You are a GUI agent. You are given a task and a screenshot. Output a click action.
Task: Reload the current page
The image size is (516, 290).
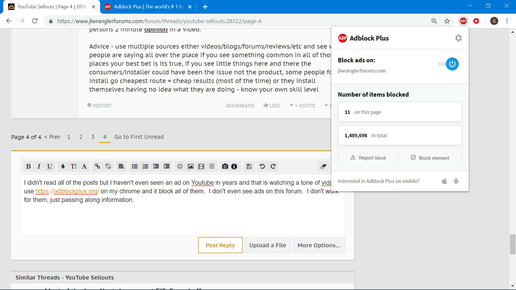(35, 21)
